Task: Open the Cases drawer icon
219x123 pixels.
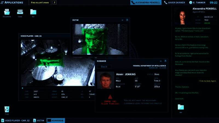Action: (20, 12)
